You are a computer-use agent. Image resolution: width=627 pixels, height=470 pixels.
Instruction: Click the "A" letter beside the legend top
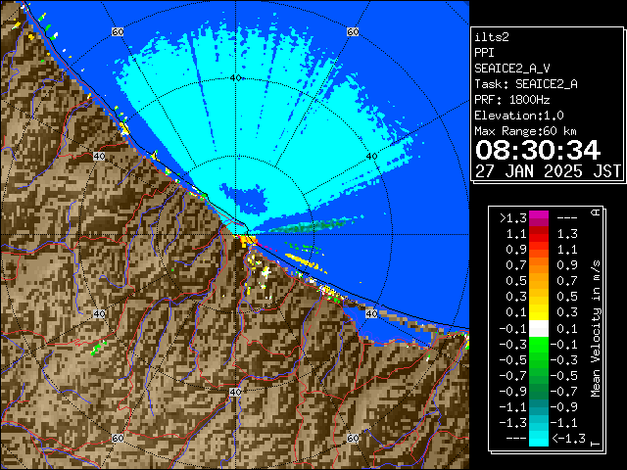(596, 212)
